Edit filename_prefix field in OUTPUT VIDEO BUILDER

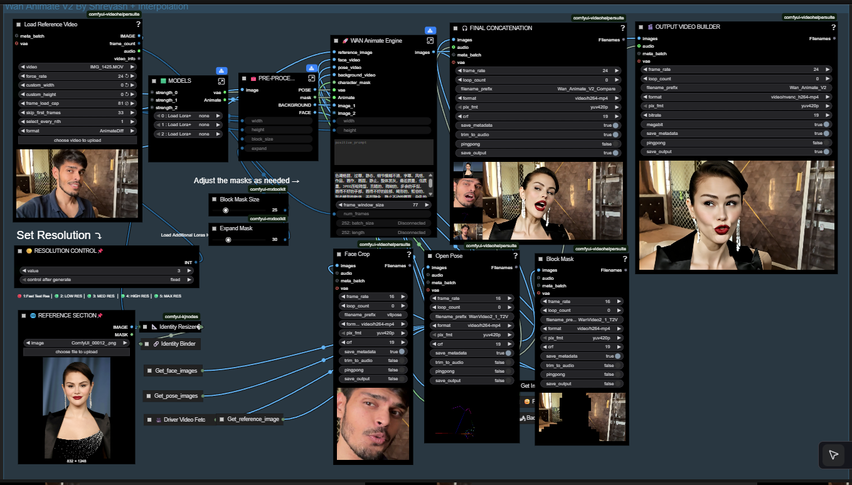coord(737,88)
